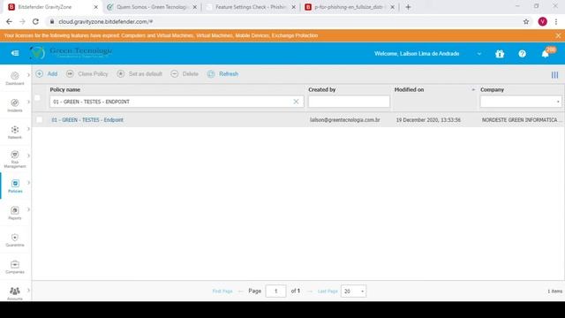Open the notifications bell
This screenshot has height=318, width=565.
[x=546, y=54]
